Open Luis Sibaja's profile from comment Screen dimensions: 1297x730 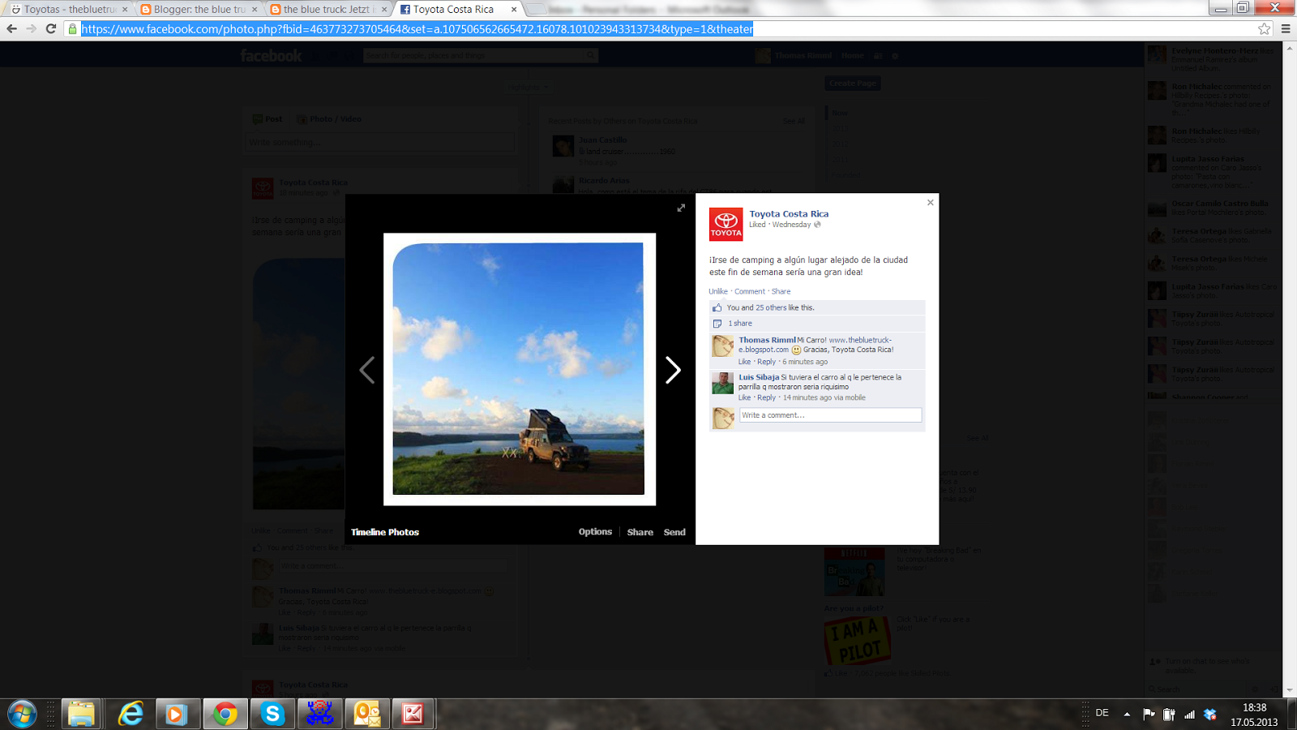tap(759, 377)
